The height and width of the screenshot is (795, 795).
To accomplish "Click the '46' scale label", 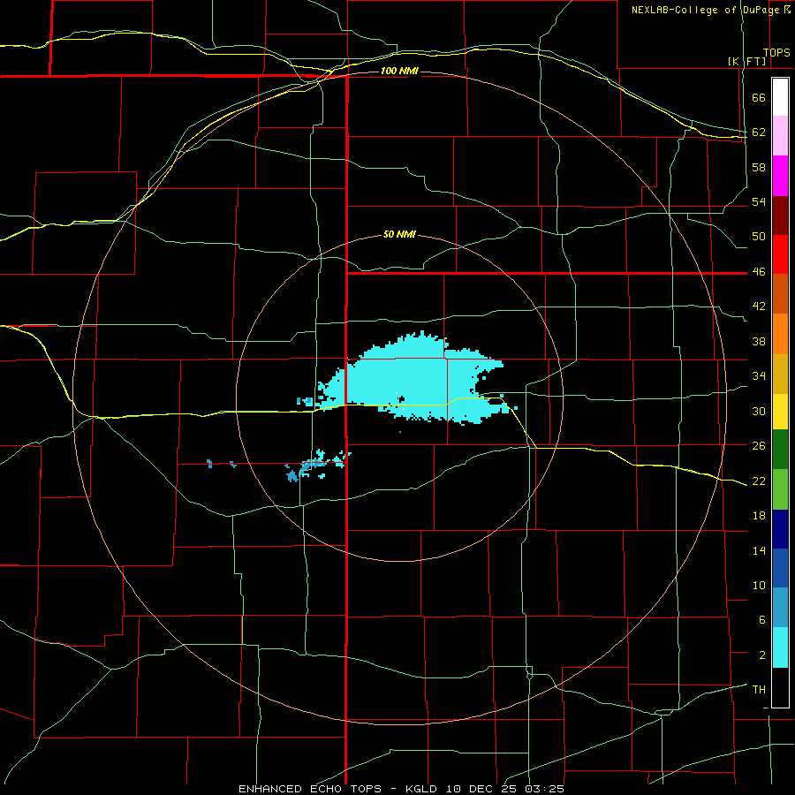I will pos(759,272).
